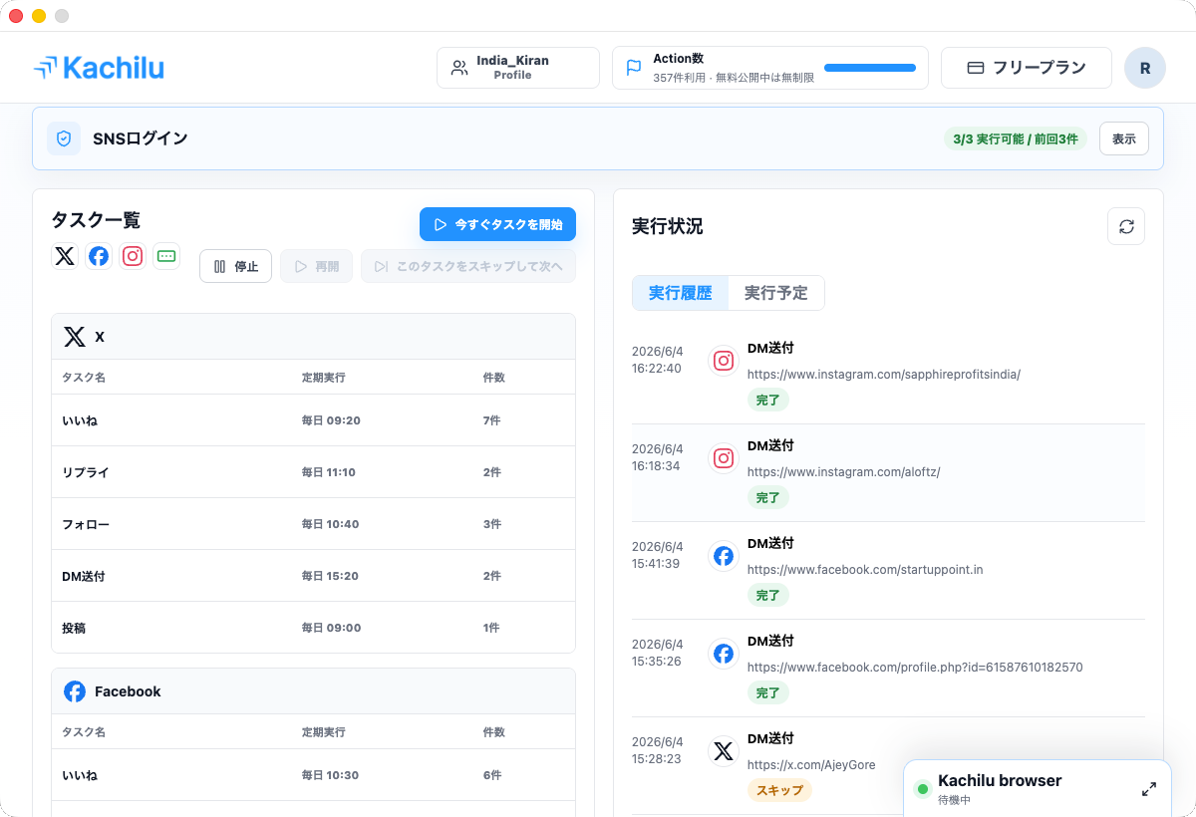Screen dimensions: 1196x817
Task: Click the スキップ status badge
Action: (x=779, y=790)
